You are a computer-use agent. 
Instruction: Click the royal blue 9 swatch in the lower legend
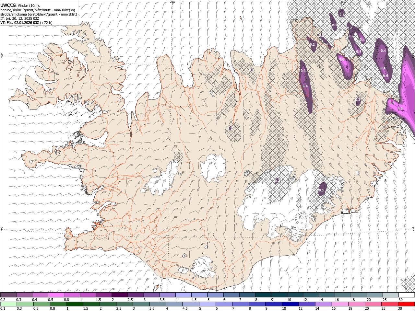(x=274, y=304)
